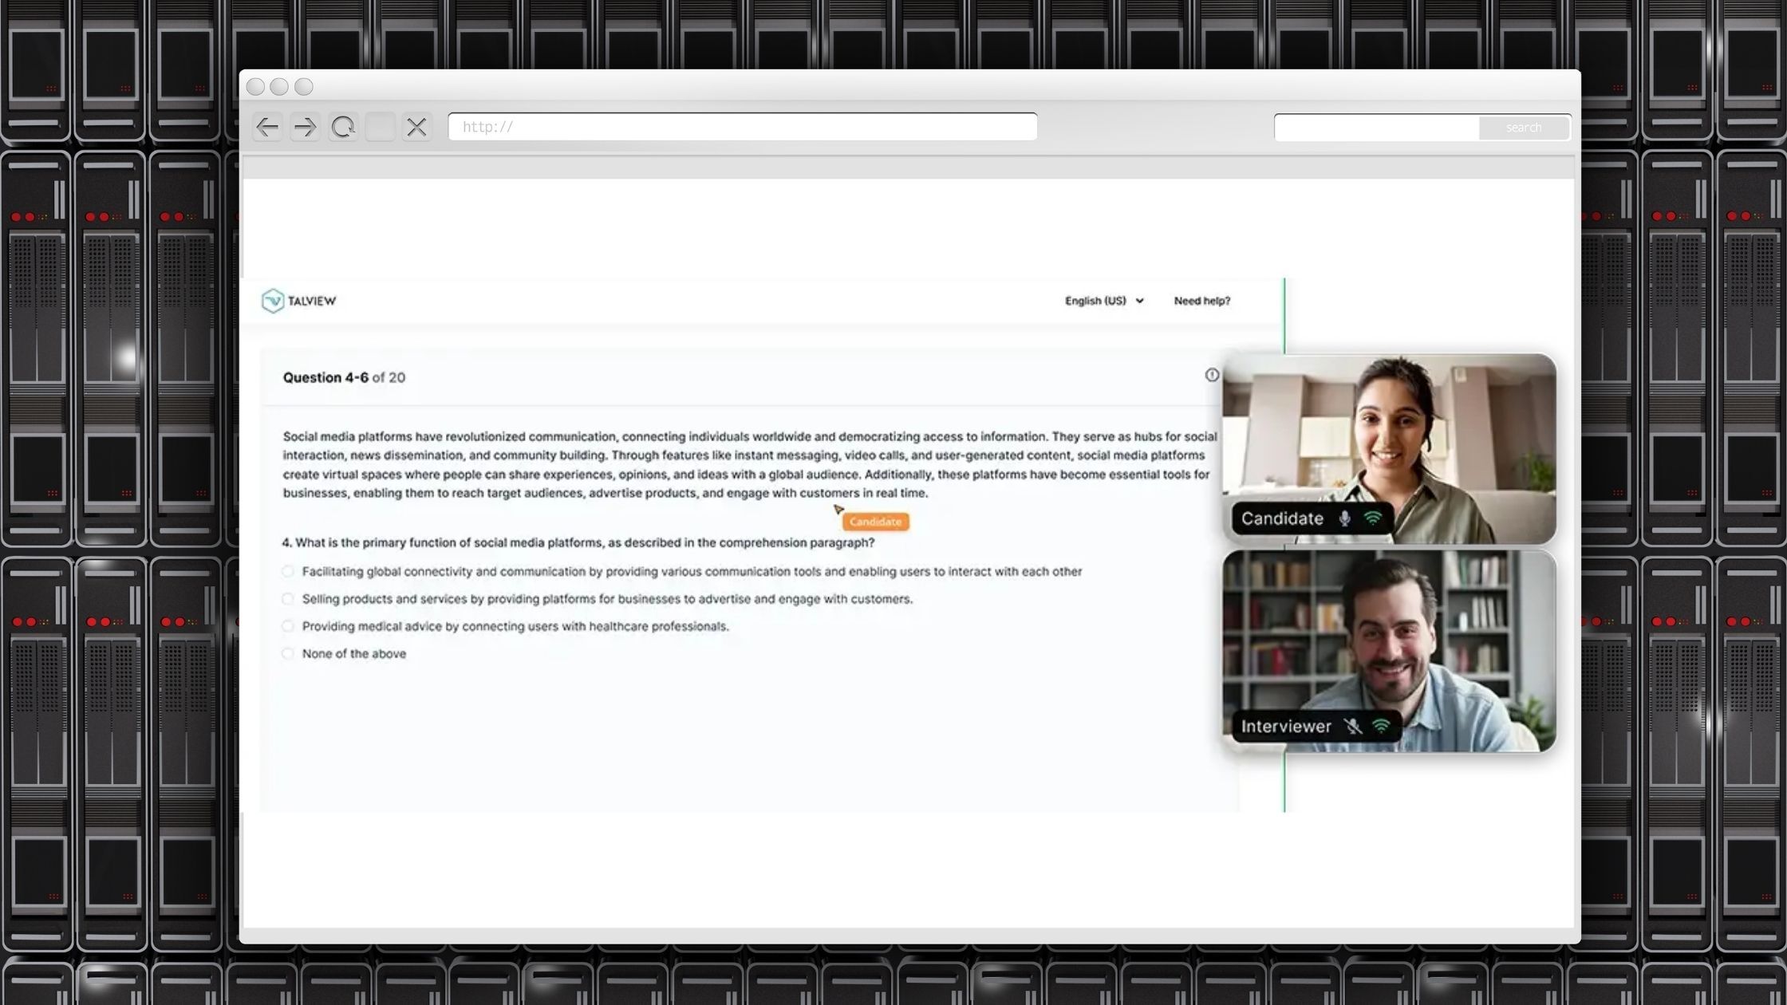Open the English (US) language dropdown
Viewport: 1787px width, 1005px height.
pos(1104,301)
